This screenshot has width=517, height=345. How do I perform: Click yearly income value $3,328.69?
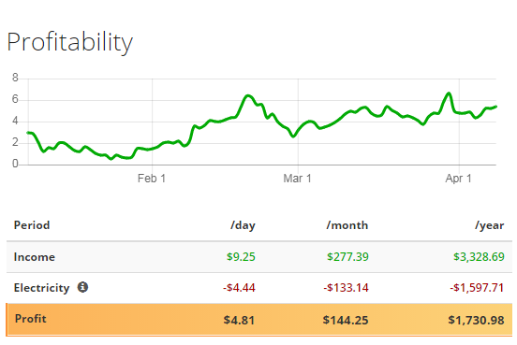(480, 257)
